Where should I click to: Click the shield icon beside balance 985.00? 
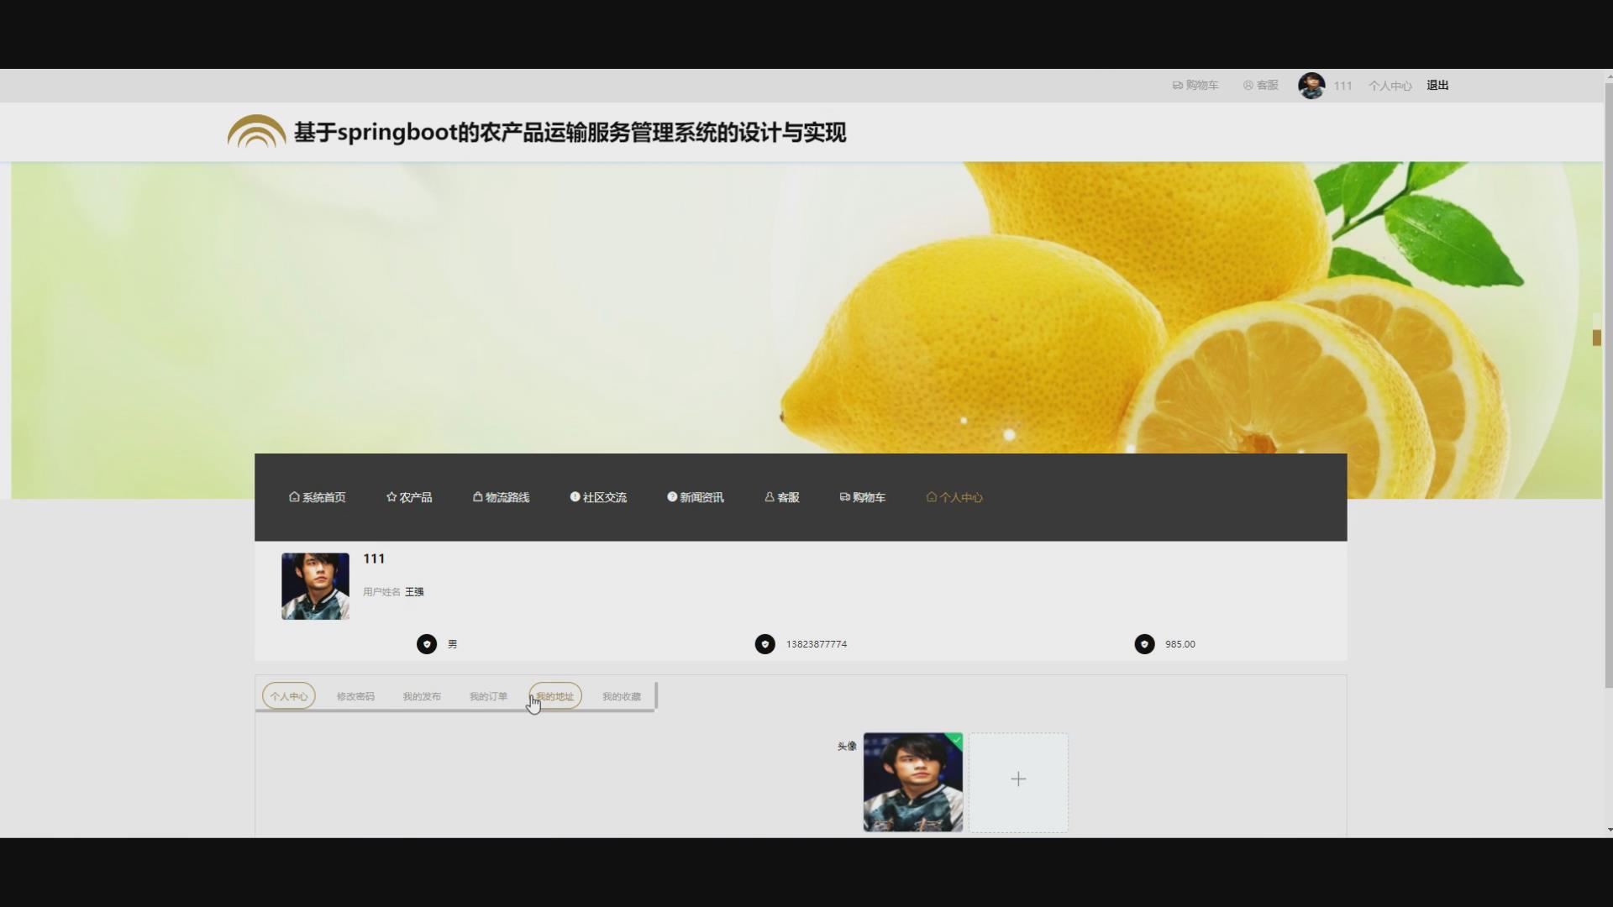1144,644
